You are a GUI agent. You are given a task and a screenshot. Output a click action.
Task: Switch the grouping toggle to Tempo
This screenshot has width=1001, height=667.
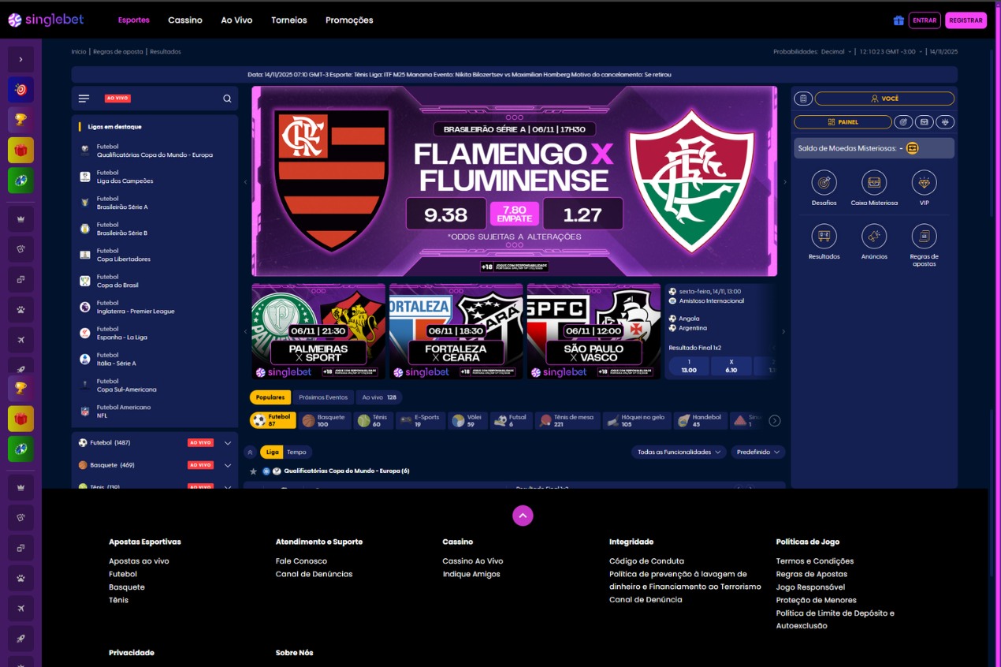pos(296,452)
